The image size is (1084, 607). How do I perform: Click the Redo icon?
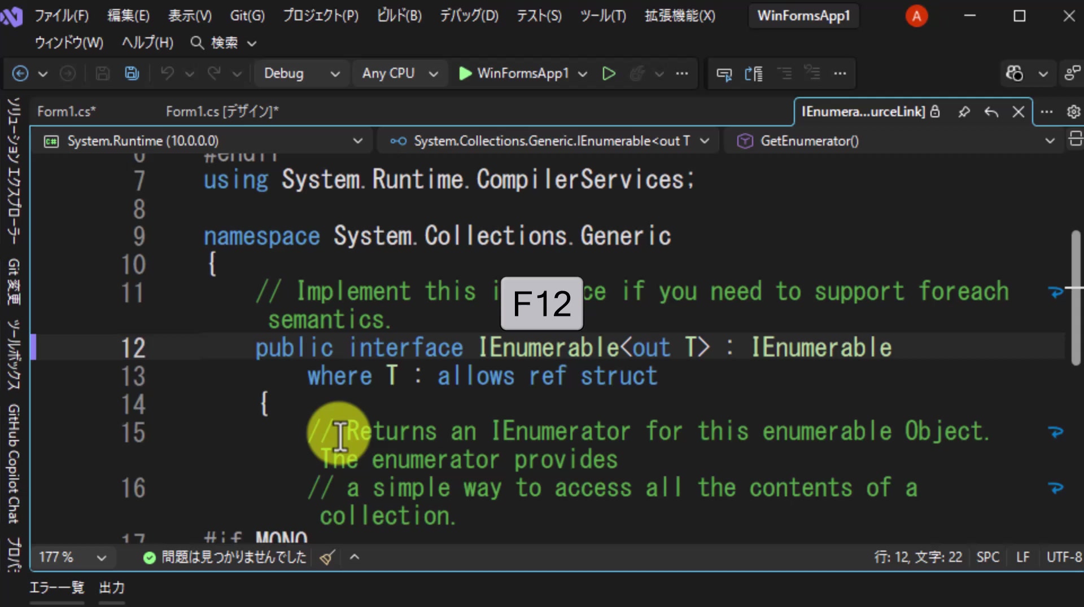214,73
